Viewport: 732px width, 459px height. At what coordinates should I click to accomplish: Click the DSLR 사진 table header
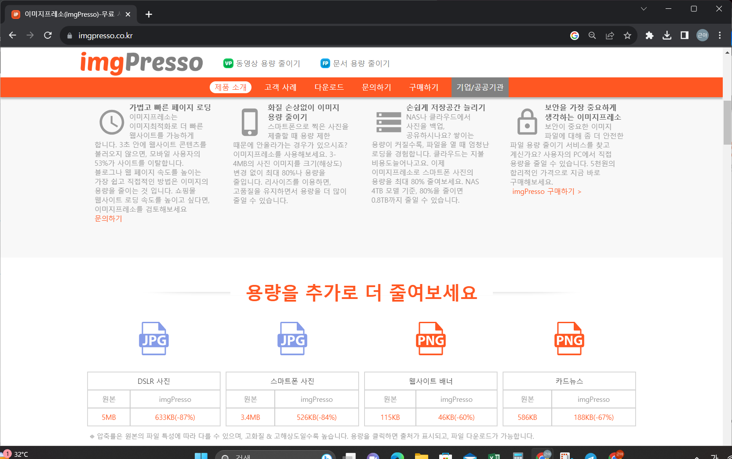click(154, 381)
